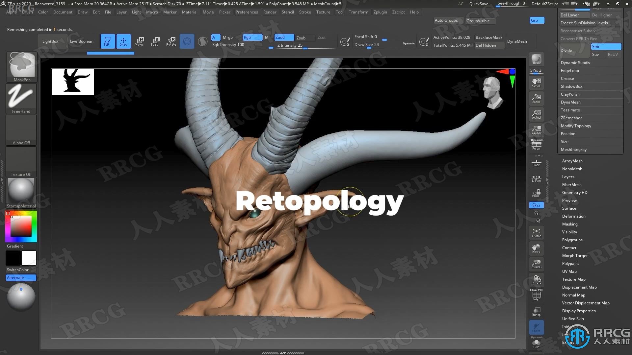This screenshot has width=632, height=355.
Task: Expand the Geometry HD section
Action: [574, 192]
